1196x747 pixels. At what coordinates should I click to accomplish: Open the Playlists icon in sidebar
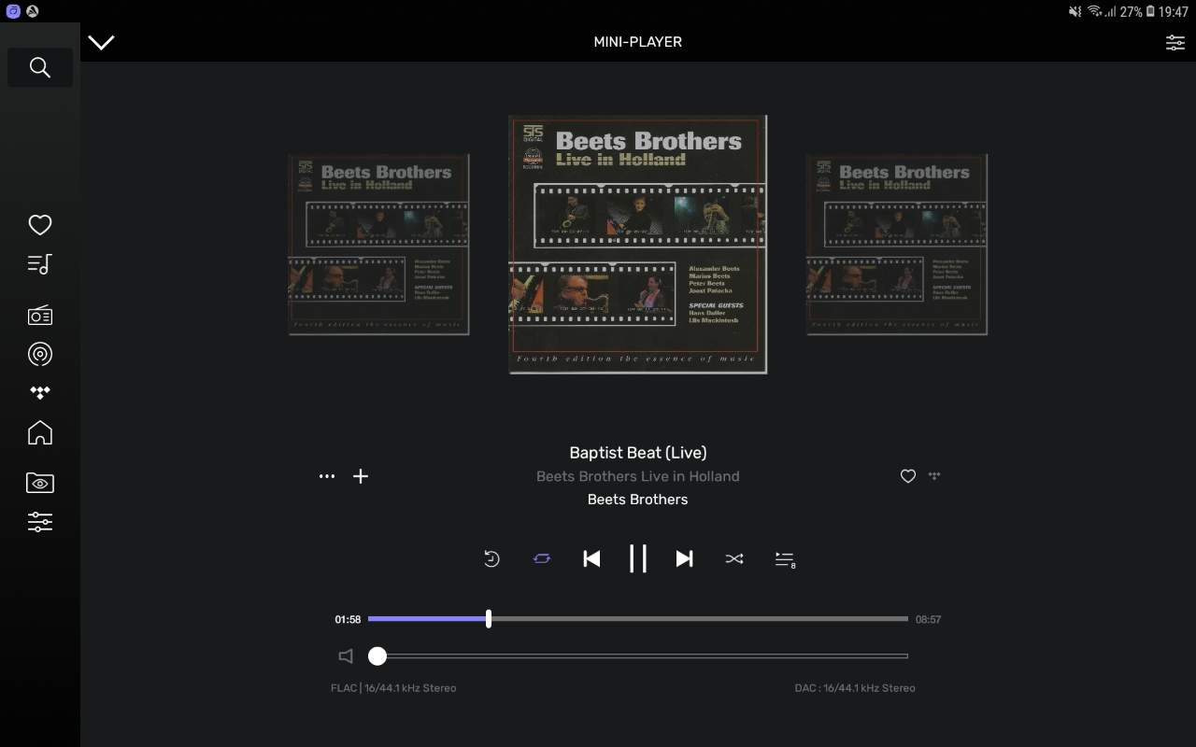(x=39, y=265)
